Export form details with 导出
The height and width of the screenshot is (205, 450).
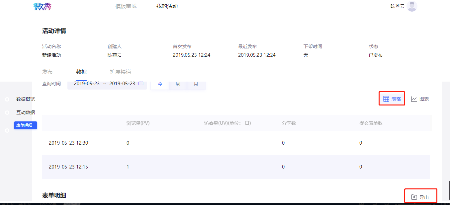pyautogui.click(x=420, y=197)
